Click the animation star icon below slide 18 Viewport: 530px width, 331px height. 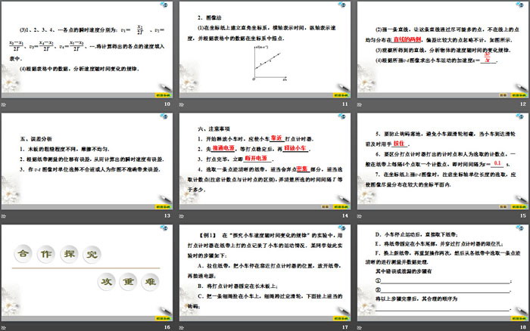[360, 328]
